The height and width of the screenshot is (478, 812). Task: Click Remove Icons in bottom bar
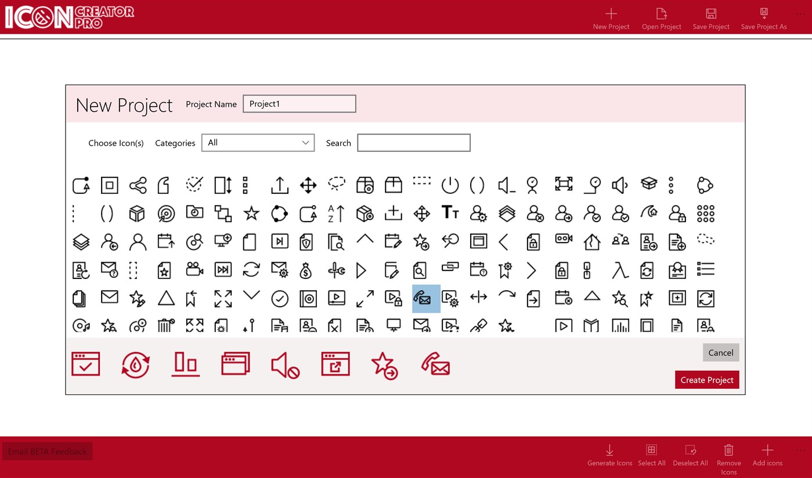point(728,459)
